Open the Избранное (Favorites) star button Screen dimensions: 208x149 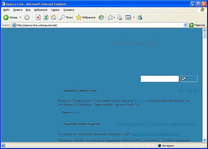(86, 17)
